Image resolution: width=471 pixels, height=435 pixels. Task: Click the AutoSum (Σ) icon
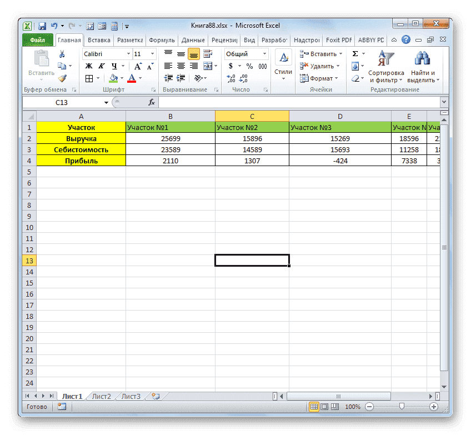point(354,54)
